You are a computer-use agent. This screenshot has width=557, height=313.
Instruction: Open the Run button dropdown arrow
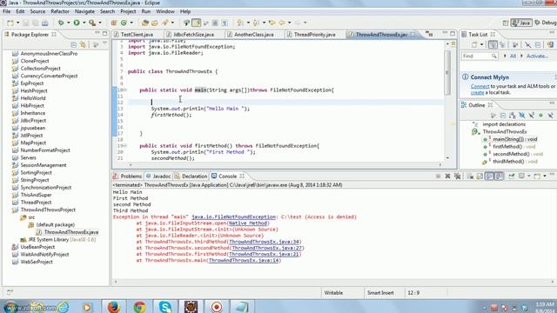pyautogui.click(x=84, y=23)
